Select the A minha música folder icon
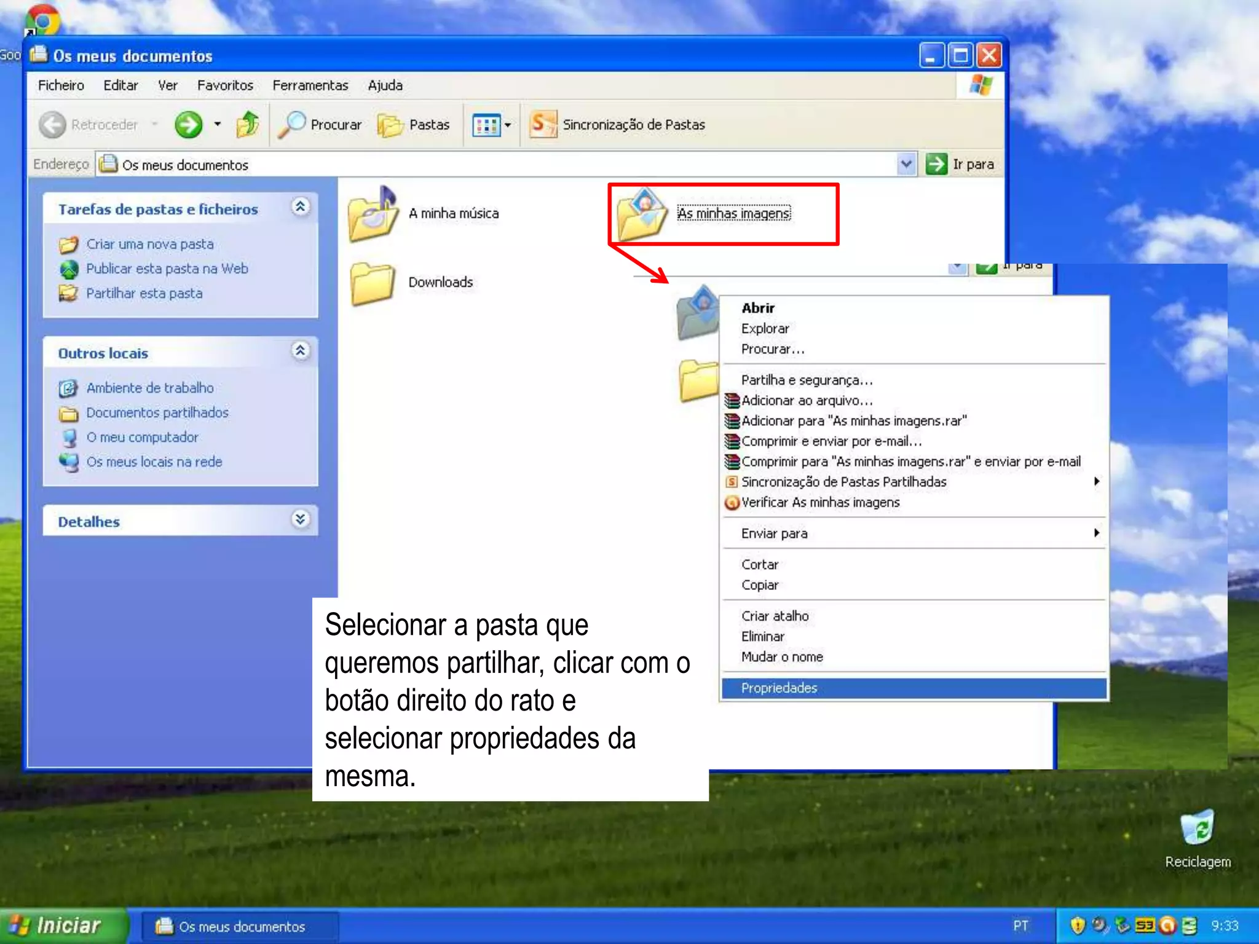This screenshot has height=944, width=1259. coord(374,213)
